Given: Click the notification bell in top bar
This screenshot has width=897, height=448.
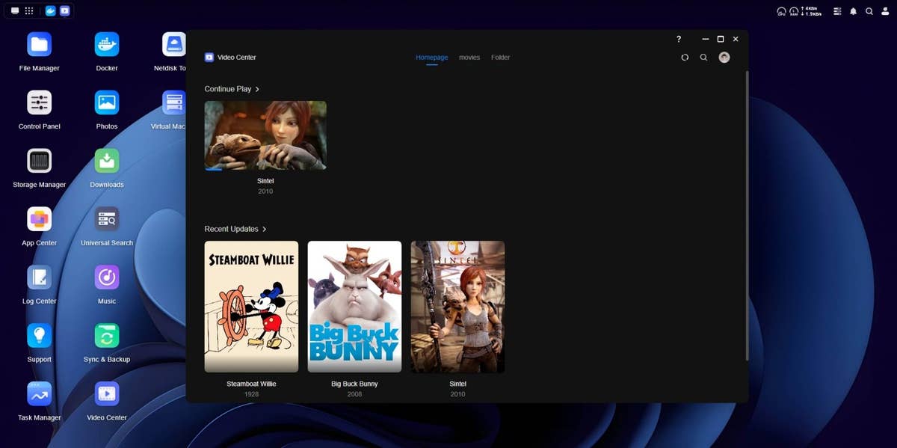Looking at the screenshot, I should 853,11.
